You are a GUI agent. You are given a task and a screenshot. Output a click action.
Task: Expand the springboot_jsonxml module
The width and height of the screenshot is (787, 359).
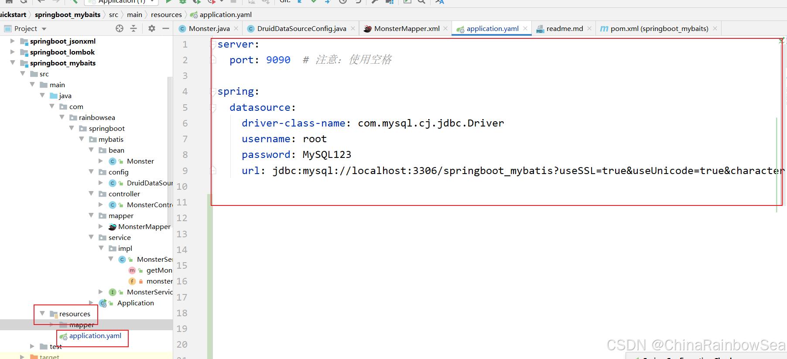tap(12, 41)
